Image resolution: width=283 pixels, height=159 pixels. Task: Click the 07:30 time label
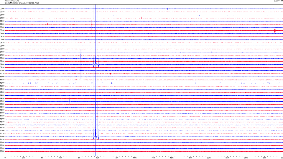(2, 55)
